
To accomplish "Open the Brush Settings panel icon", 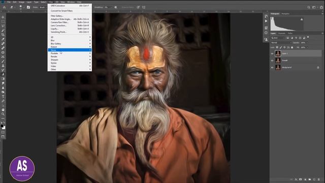I will click(x=28, y=7).
